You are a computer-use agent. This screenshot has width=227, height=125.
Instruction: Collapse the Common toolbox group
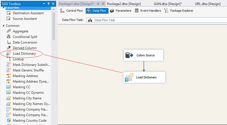3,26
